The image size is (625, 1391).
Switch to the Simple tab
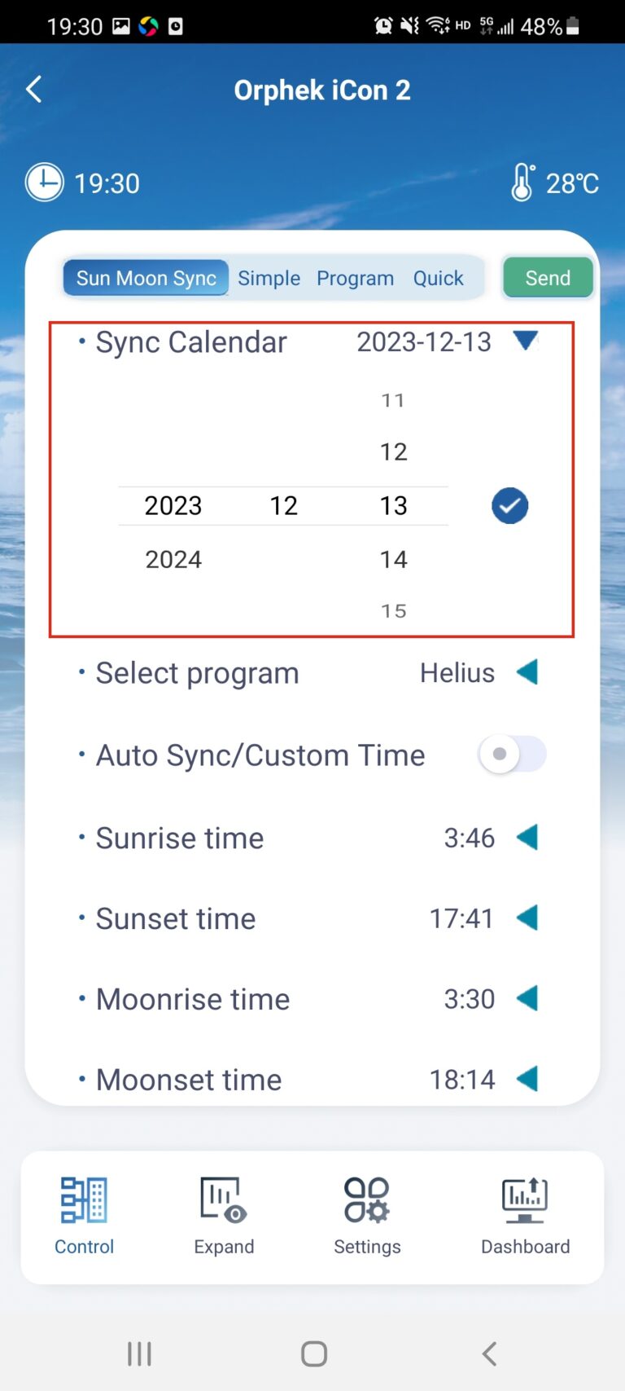coord(269,279)
